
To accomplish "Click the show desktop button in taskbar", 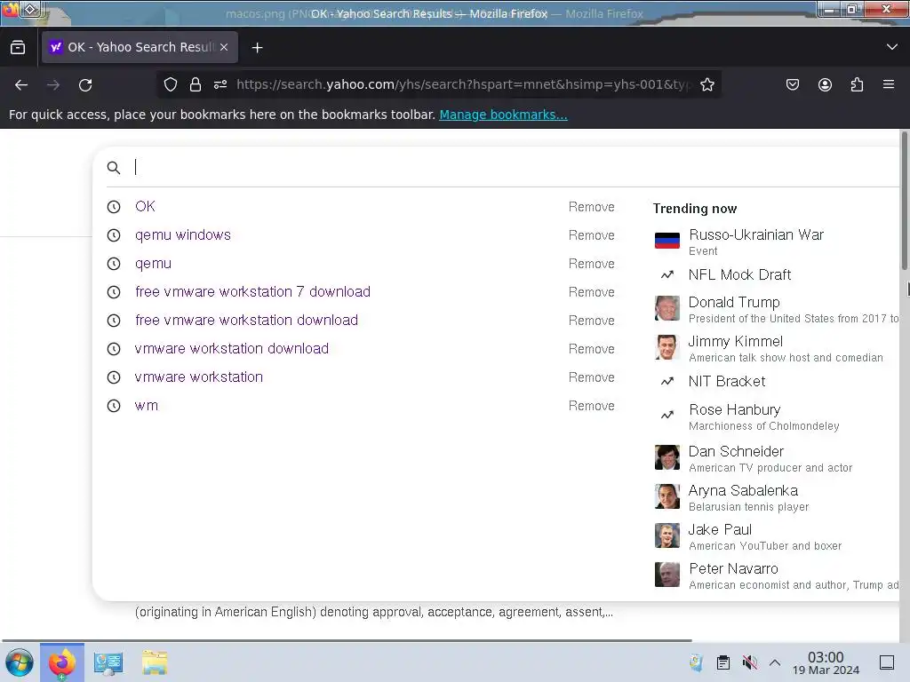I will coord(887,662).
